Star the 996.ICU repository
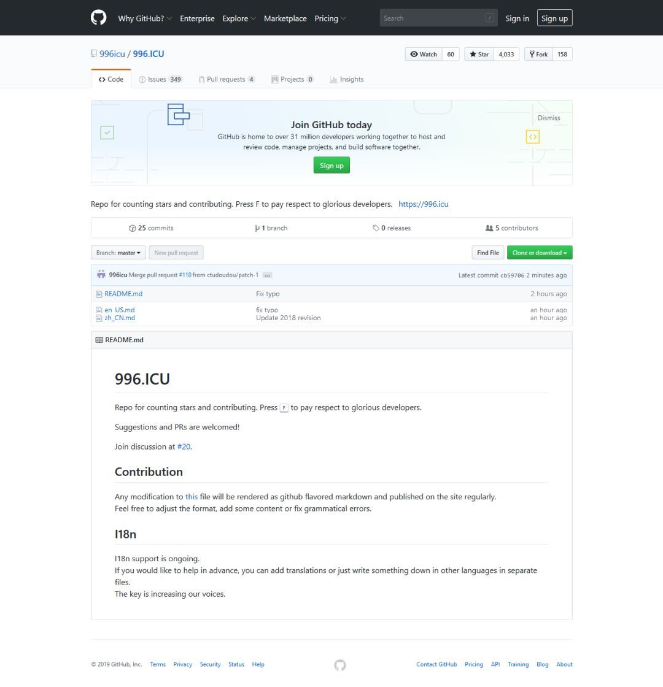This screenshot has width=663, height=687. [479, 55]
